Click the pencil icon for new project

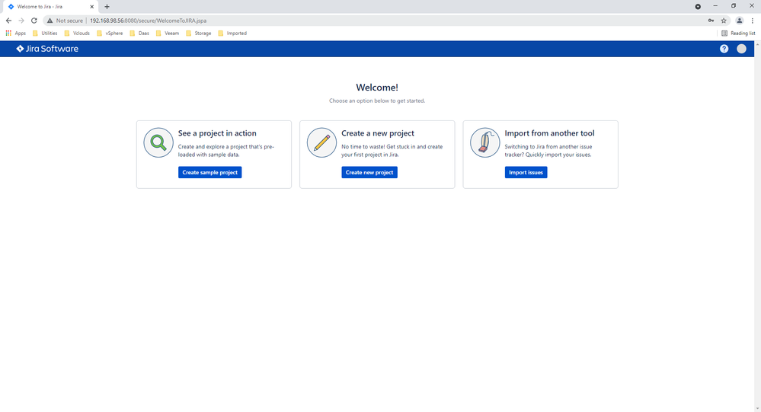pyautogui.click(x=321, y=142)
